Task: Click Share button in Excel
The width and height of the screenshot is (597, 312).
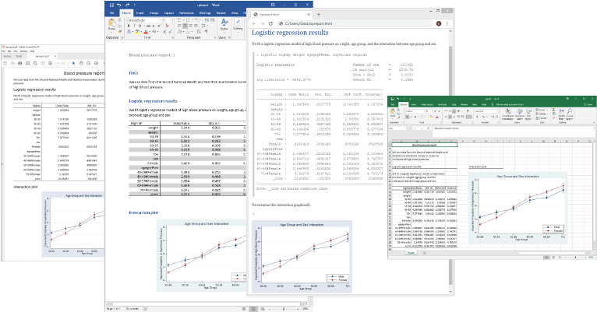Action: coord(588,104)
